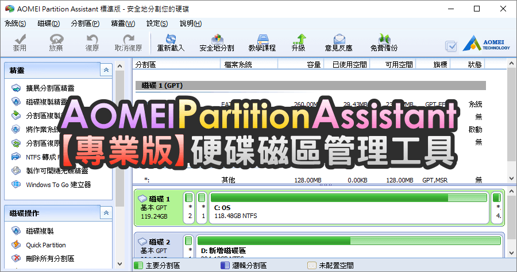Click NTFS 轉成 FAT32 converter icon
517x272 pixels.
click(16, 157)
